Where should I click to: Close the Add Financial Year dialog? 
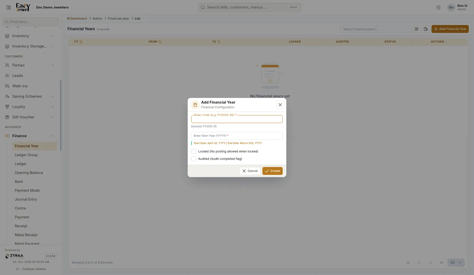click(x=280, y=105)
